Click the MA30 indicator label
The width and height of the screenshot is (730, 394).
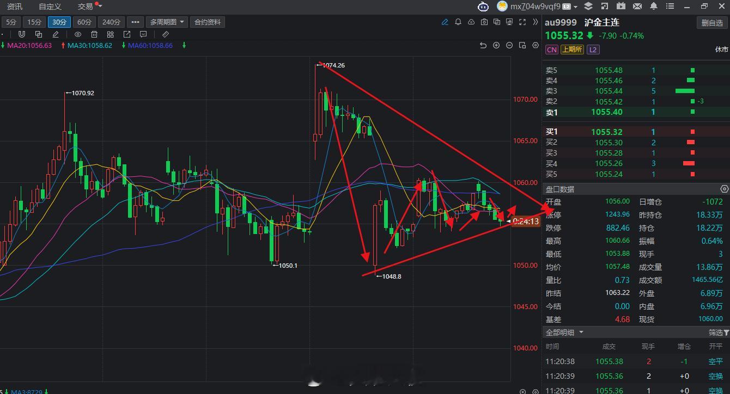click(90, 46)
